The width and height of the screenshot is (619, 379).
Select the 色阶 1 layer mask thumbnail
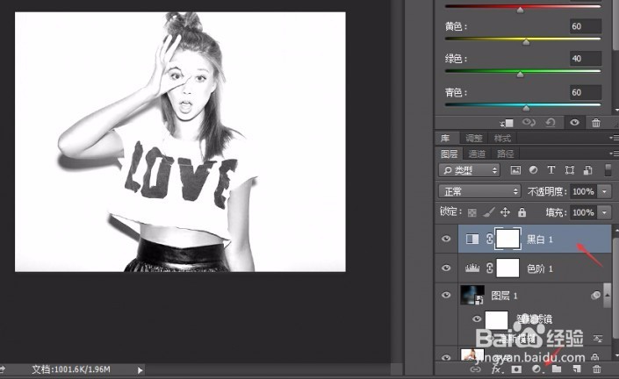pos(507,268)
